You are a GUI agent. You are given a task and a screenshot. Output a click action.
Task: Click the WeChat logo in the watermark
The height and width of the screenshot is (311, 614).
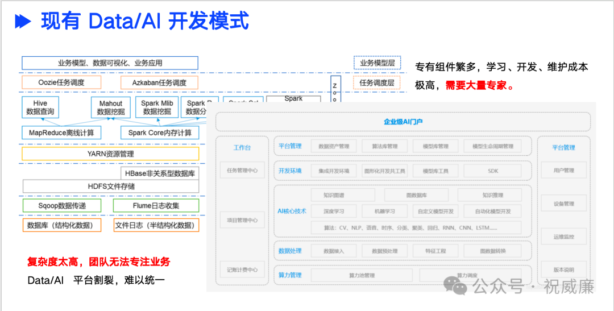point(457,285)
